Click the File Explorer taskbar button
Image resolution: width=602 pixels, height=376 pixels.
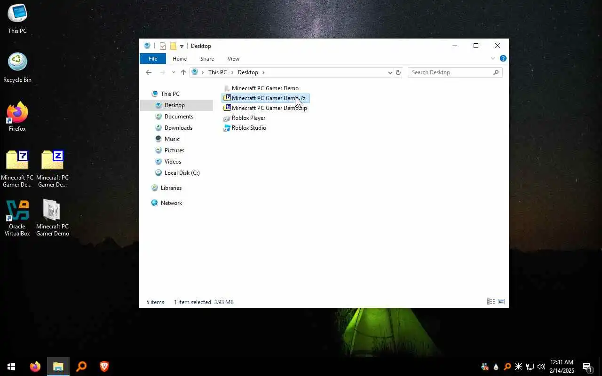point(58,367)
